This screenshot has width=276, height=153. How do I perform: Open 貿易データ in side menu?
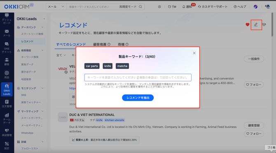pos(27,64)
